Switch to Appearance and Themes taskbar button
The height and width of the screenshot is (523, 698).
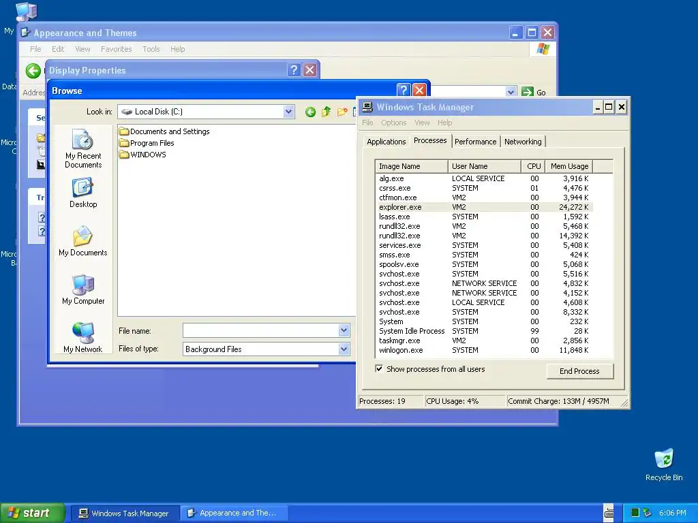233,513
